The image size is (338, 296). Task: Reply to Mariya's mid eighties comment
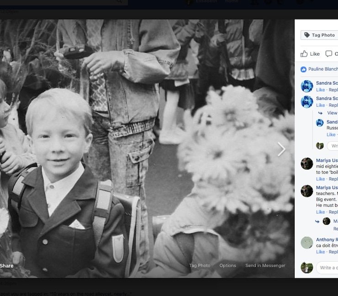pyautogui.click(x=333, y=179)
